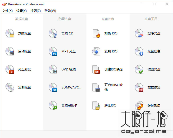Viewport: 173px width, 138px height.
Task: Click the 光盘跨度 text label
Action: [x=25, y=69]
